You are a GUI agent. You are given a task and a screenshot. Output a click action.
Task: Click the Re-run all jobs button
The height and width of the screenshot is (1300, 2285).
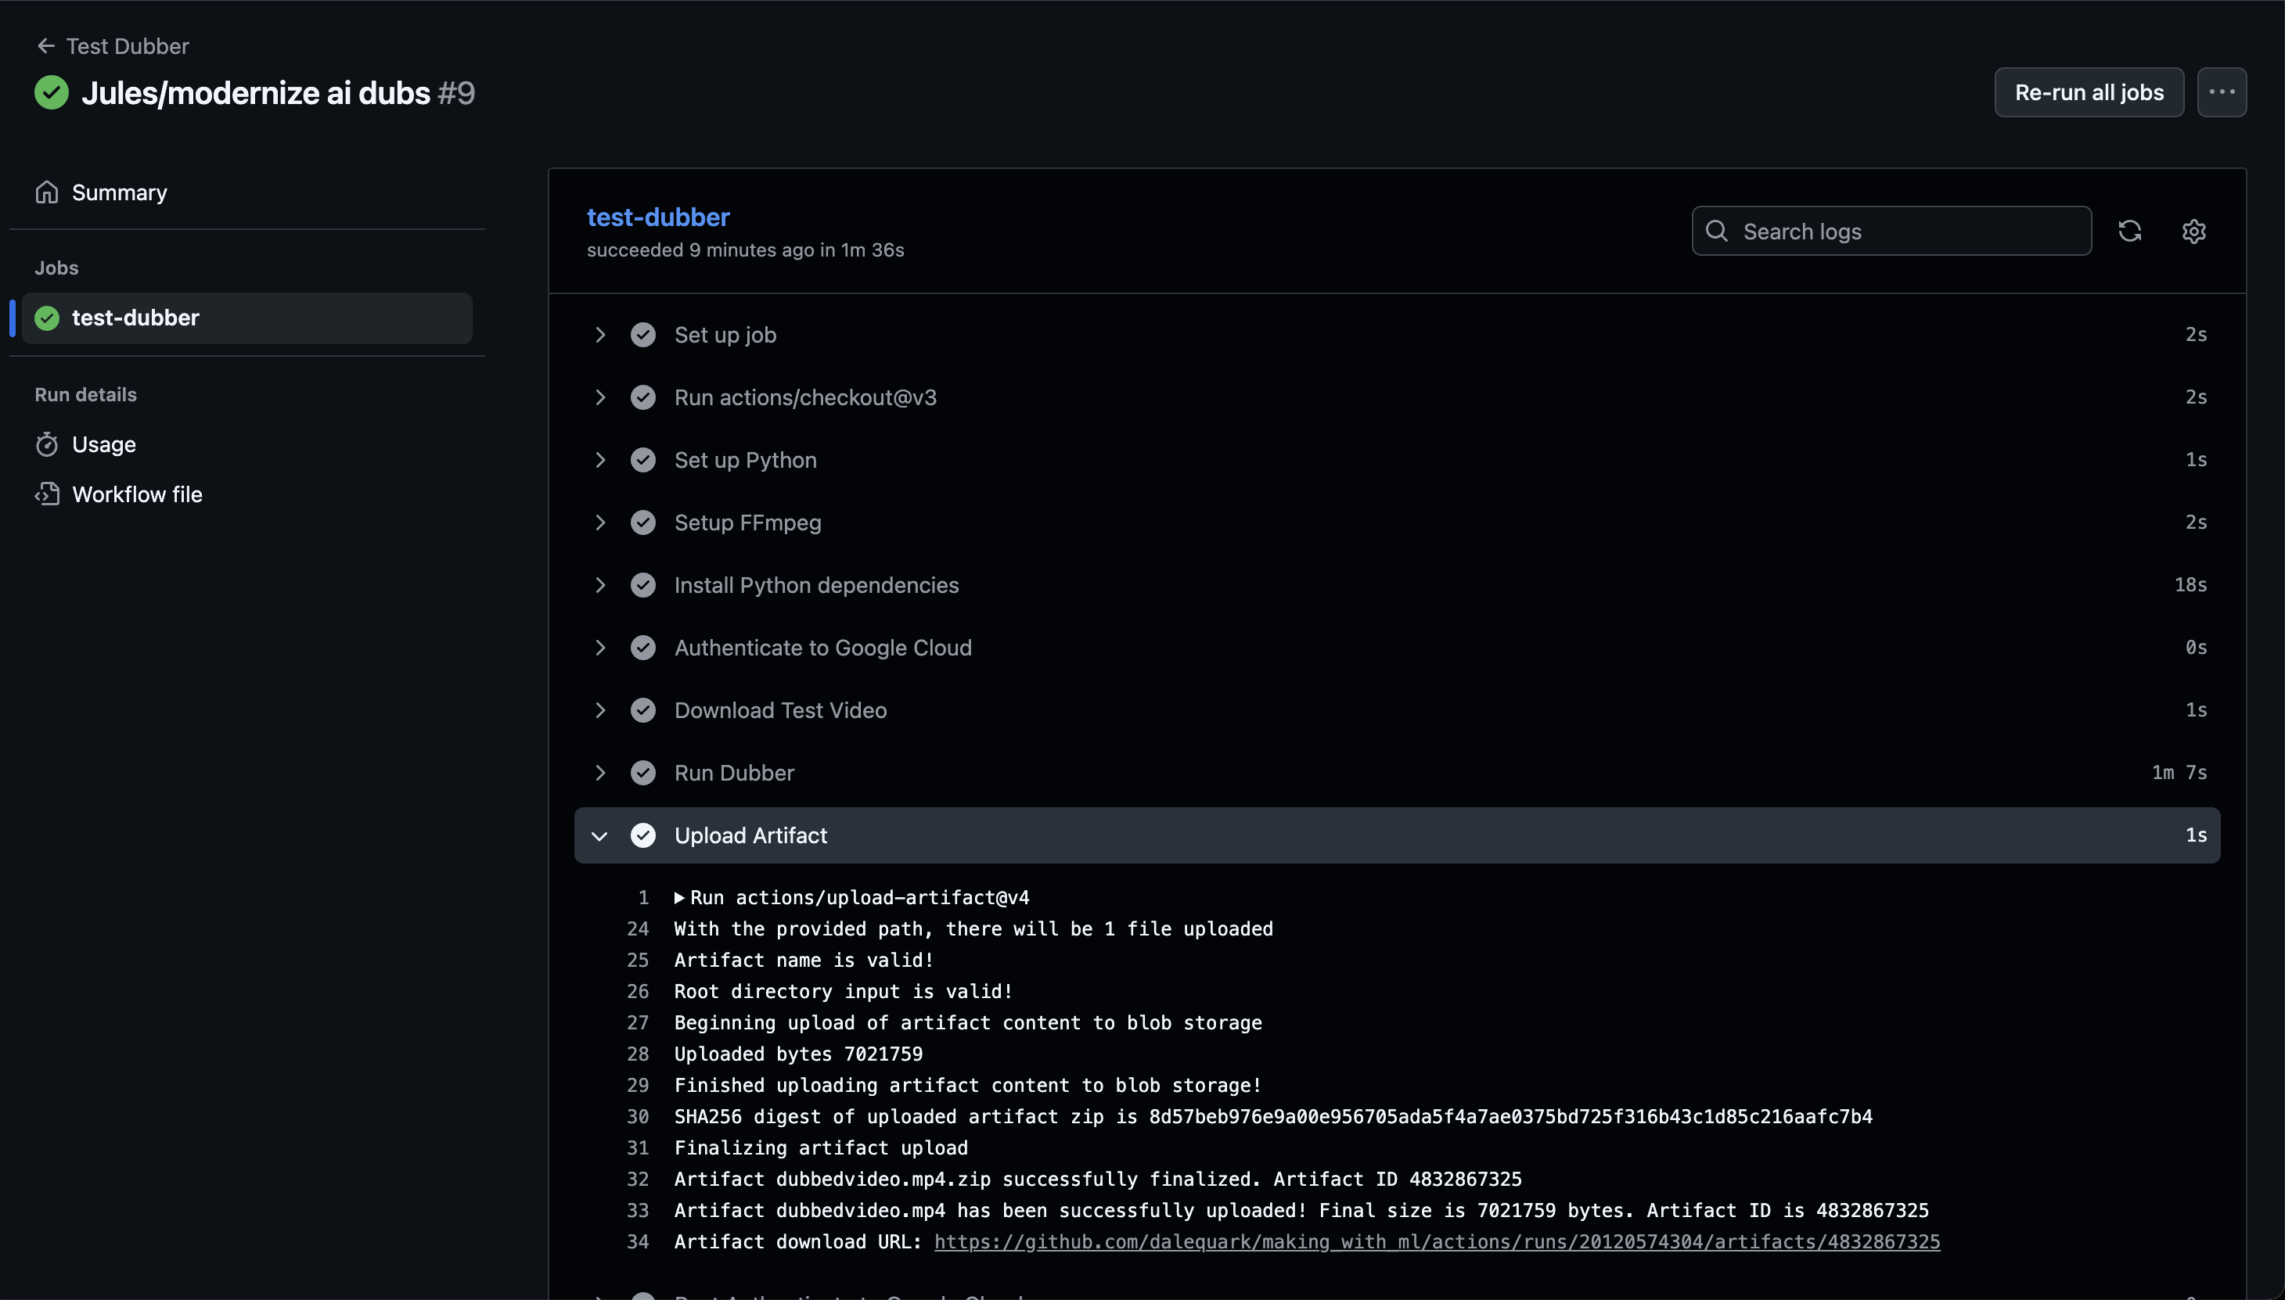(x=2089, y=92)
